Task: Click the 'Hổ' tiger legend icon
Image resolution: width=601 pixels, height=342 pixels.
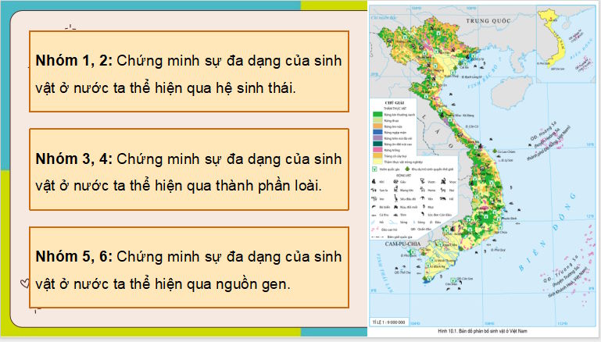Action: [442, 198]
